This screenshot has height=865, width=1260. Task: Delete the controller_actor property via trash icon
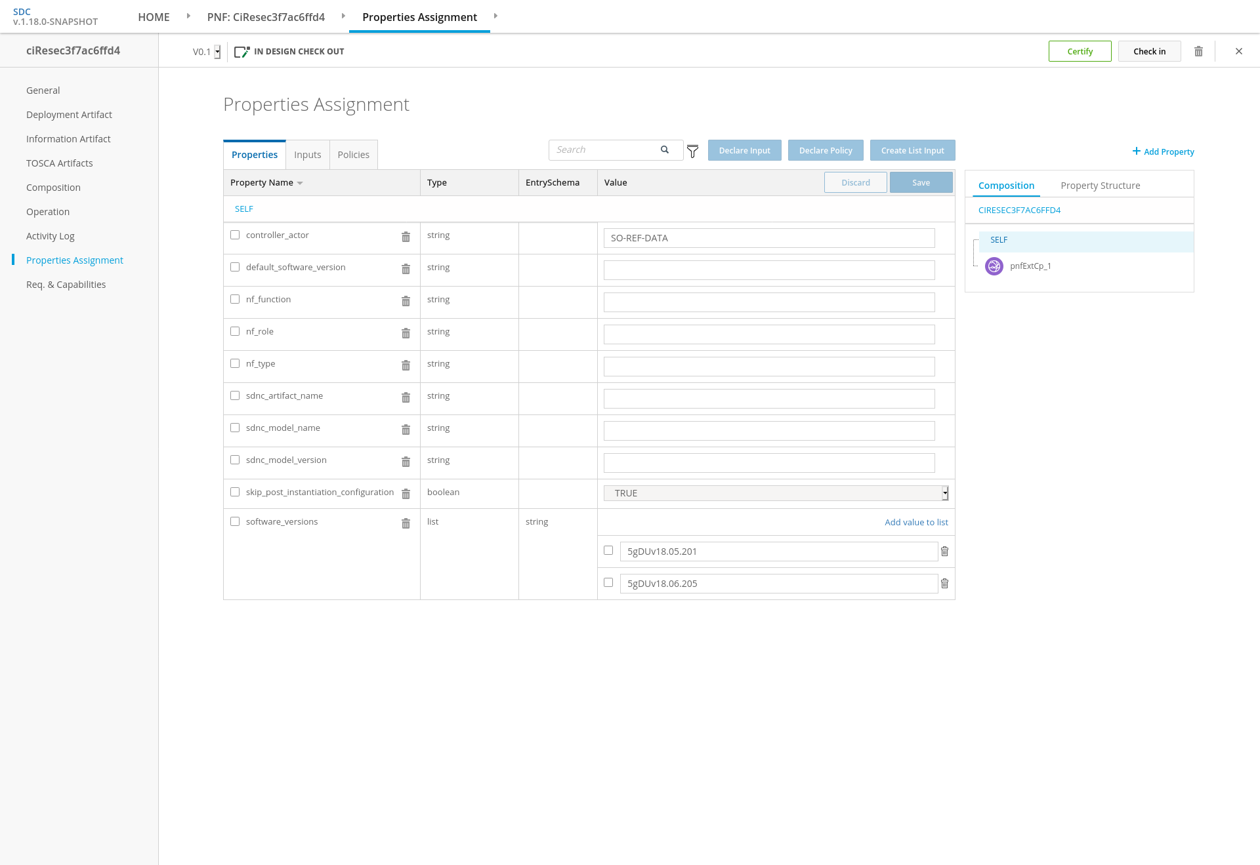pos(406,237)
